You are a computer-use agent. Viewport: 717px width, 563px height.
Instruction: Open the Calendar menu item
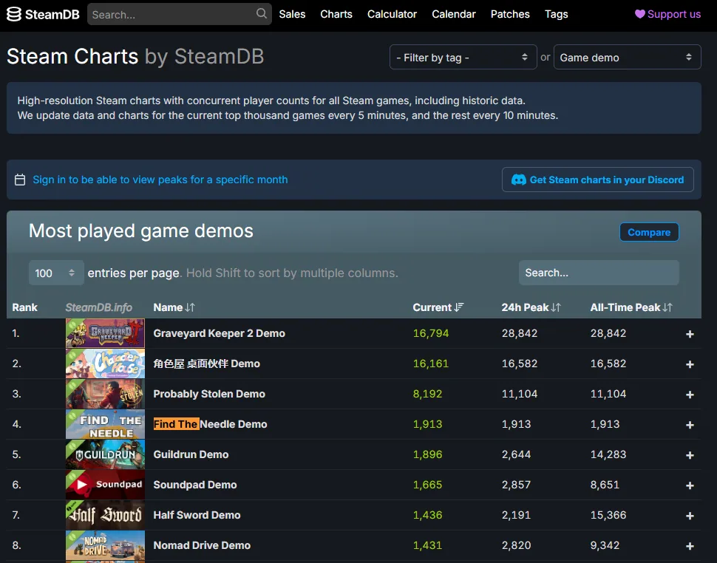454,14
